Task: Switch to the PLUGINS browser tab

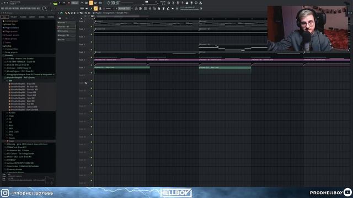Action: click(23, 17)
